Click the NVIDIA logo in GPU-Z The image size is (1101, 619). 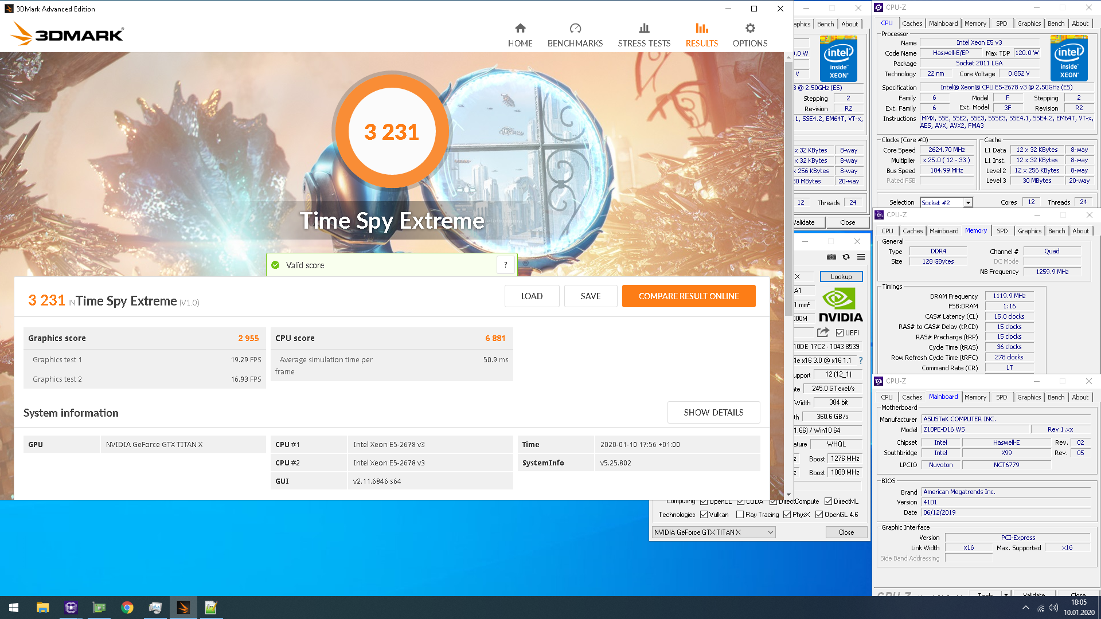coord(840,305)
